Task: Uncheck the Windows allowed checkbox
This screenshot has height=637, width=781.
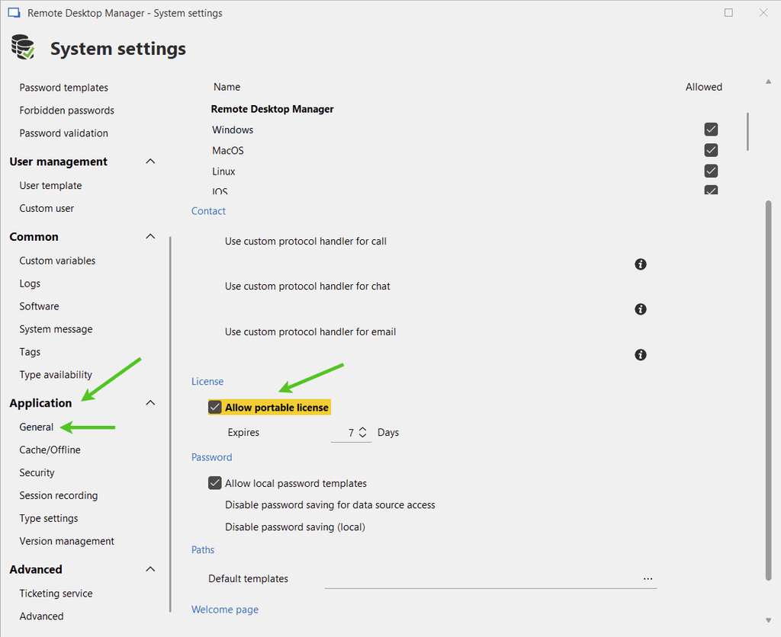Action: click(x=711, y=130)
